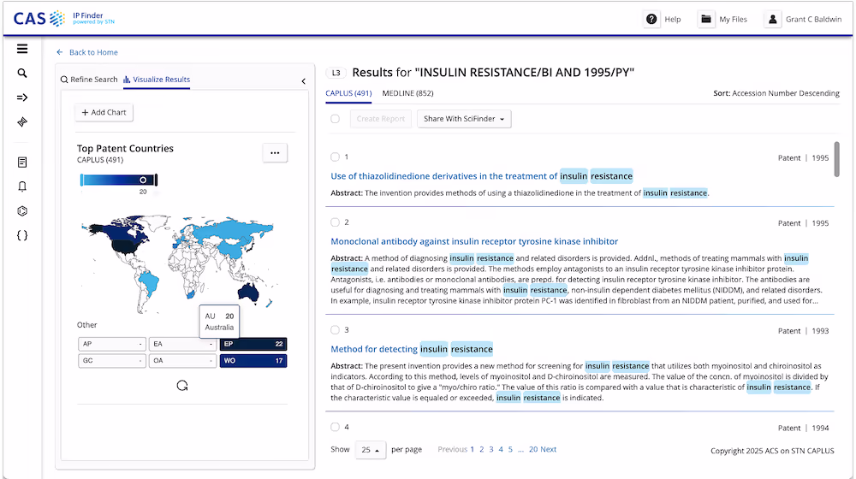Click the Back to Home link
Image resolution: width=856 pixels, height=479 pixels.
93,52
